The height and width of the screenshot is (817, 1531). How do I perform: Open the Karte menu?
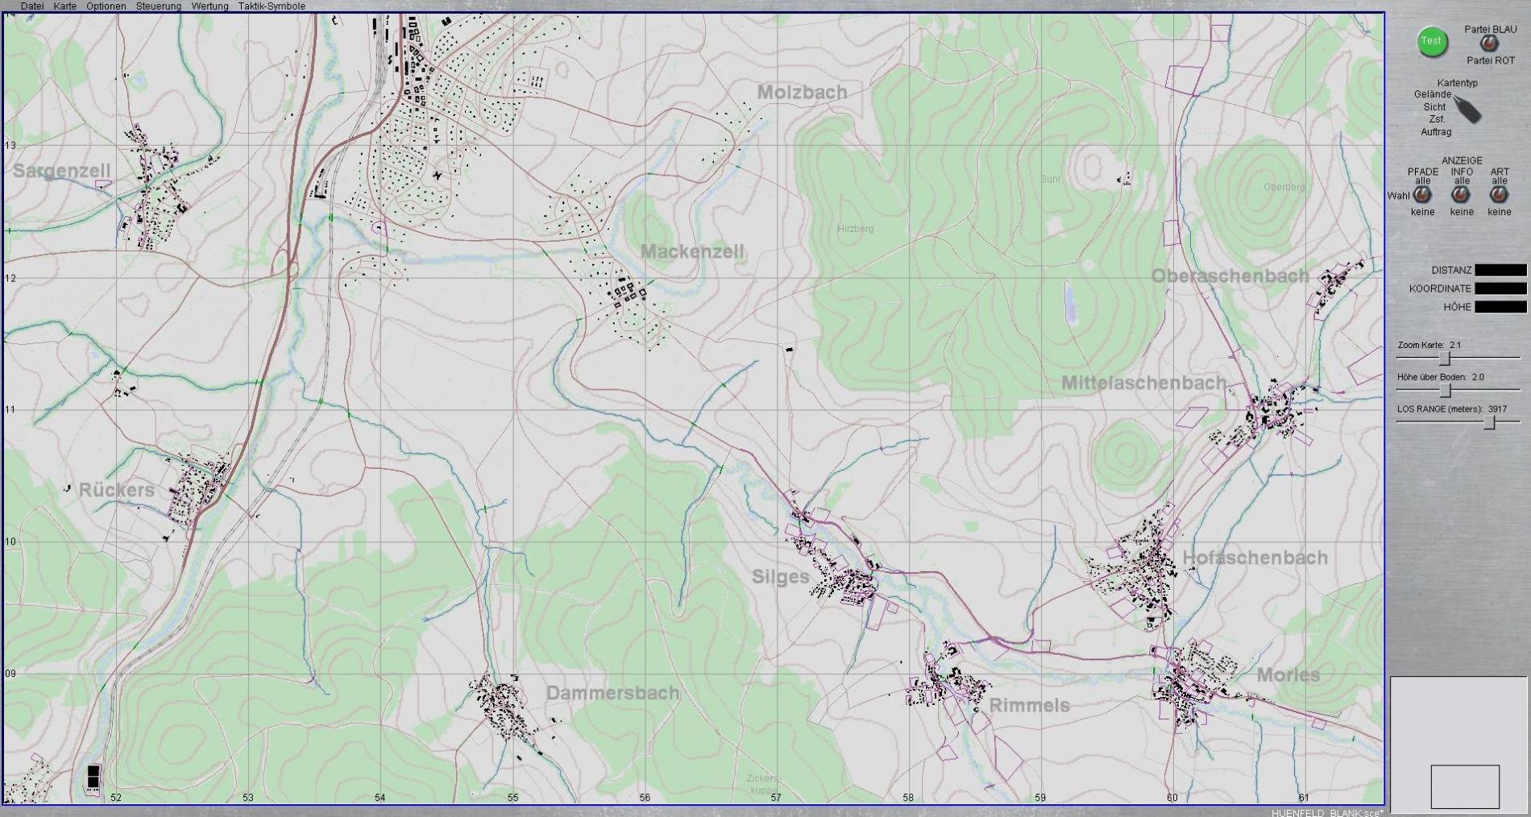click(65, 6)
